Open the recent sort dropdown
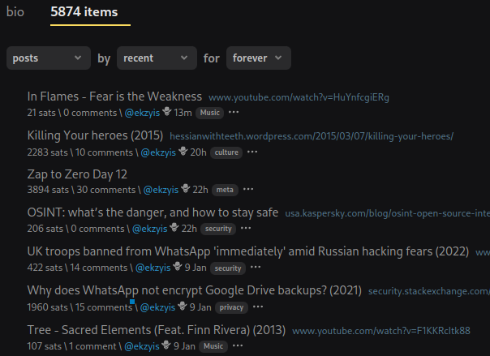 tap(157, 58)
